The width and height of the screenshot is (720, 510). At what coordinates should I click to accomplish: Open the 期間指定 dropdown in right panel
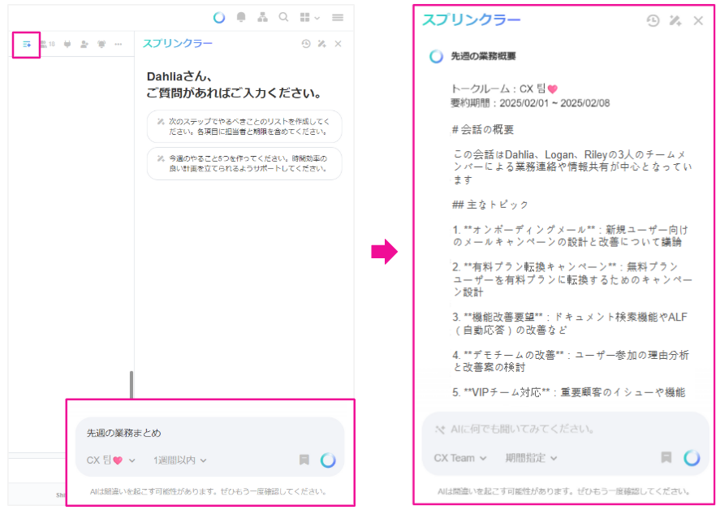click(531, 458)
